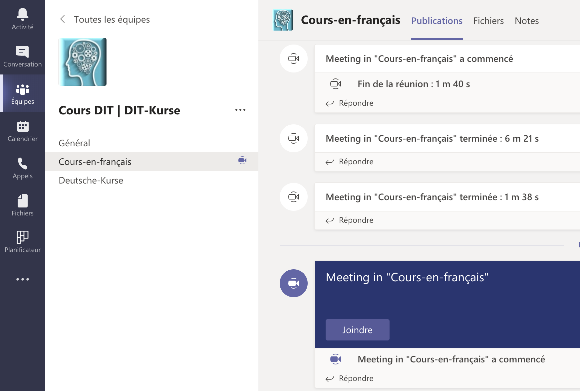This screenshot has height=391, width=580.
Task: Reply under Fin de la réunion 1 m 40 s
Action: [x=350, y=103]
